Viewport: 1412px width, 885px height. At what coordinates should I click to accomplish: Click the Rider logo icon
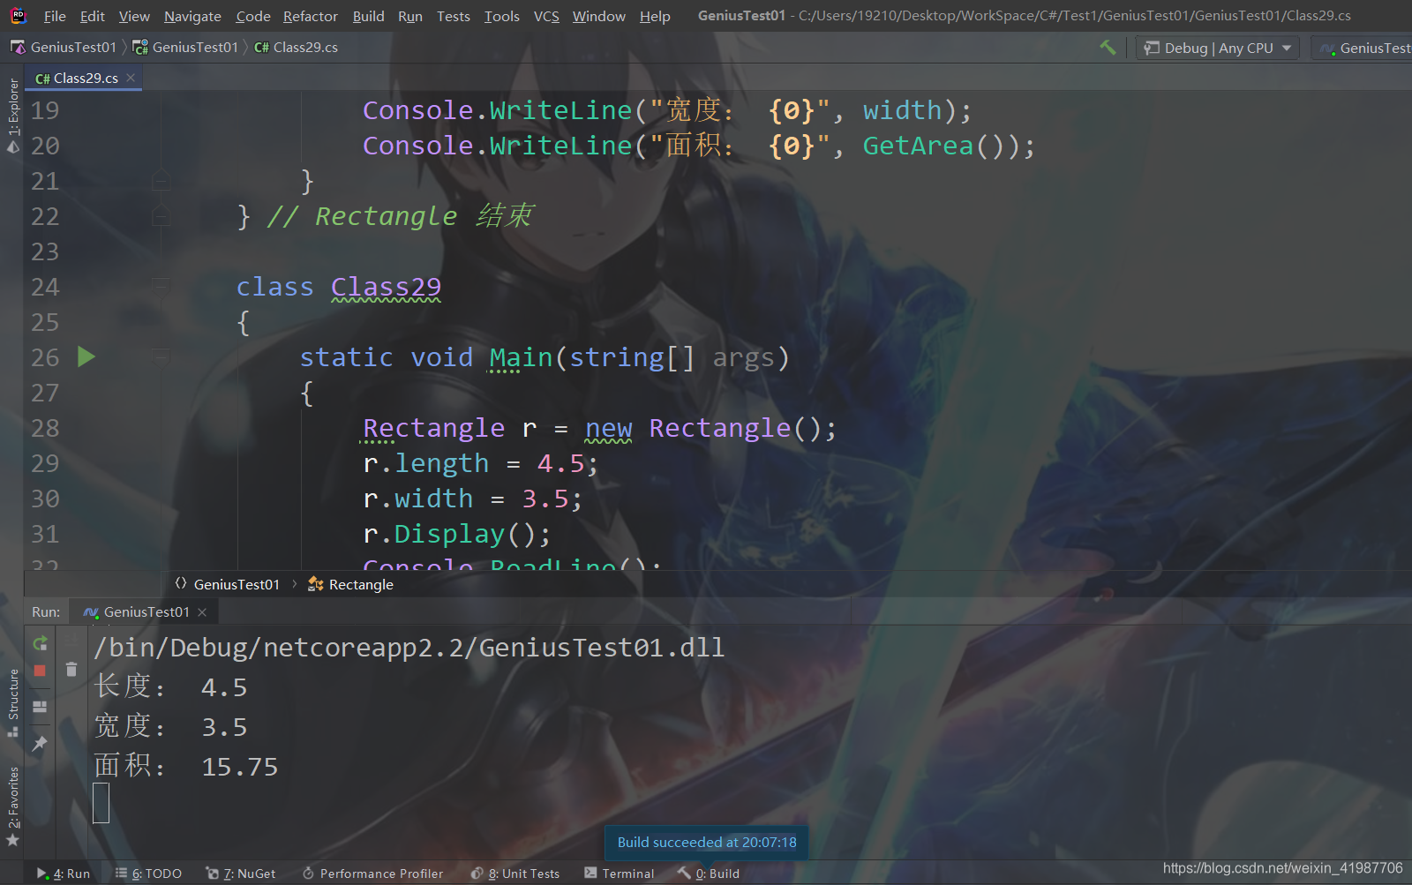18,16
